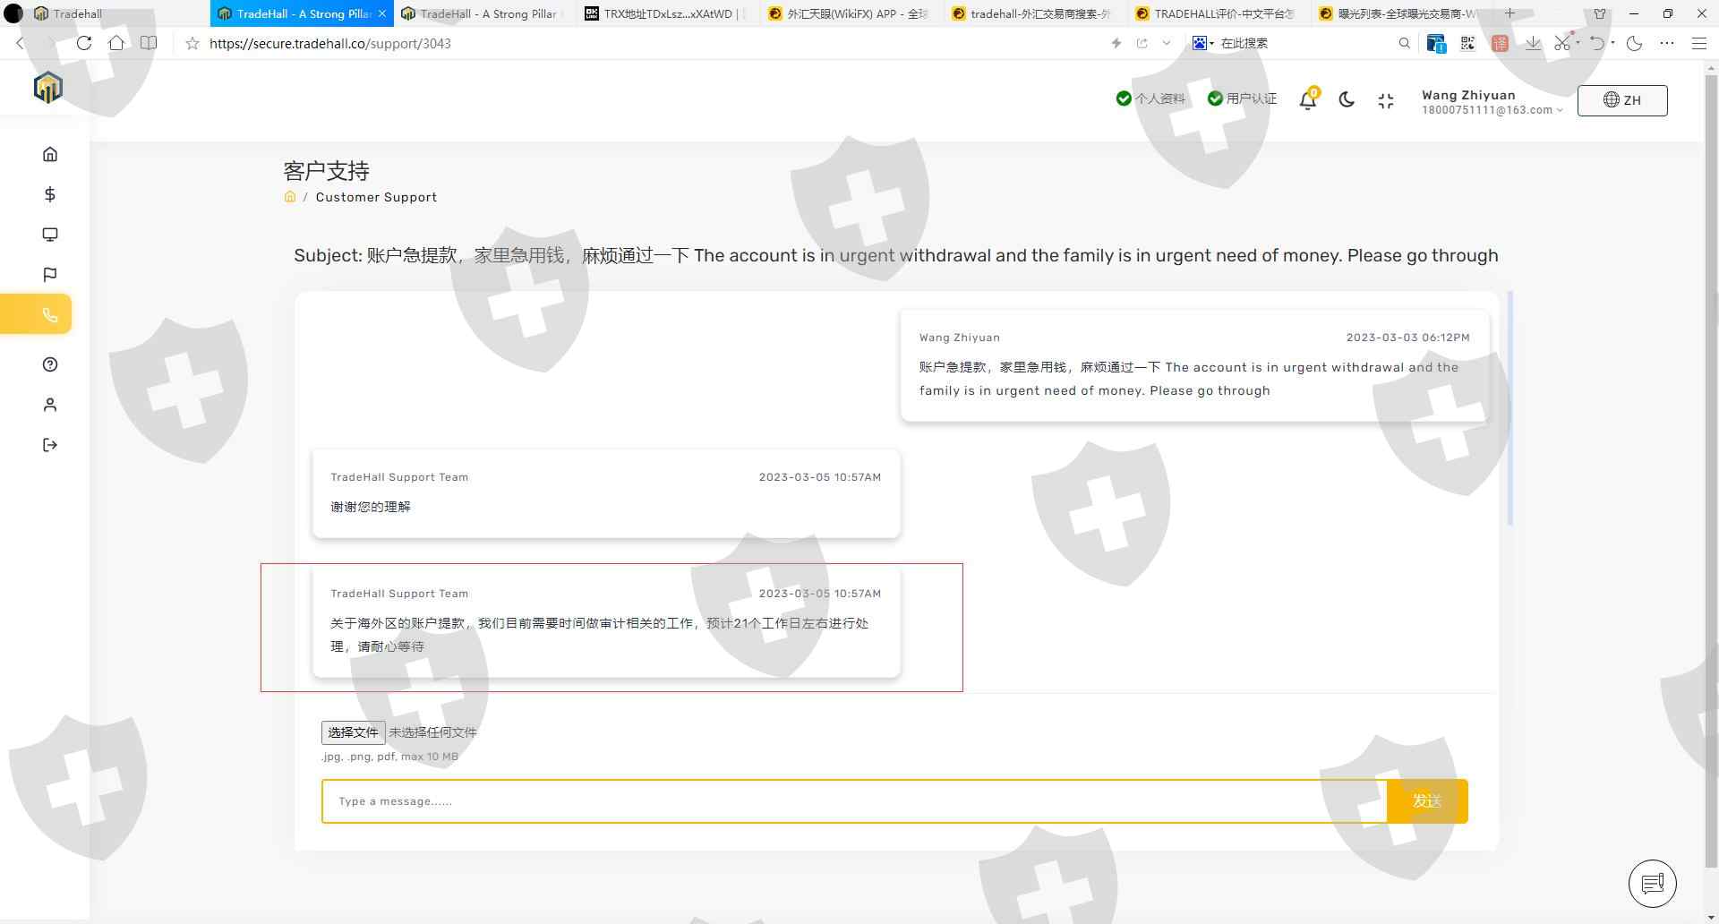
Task: Click the browser address bar URL
Action: (x=330, y=43)
